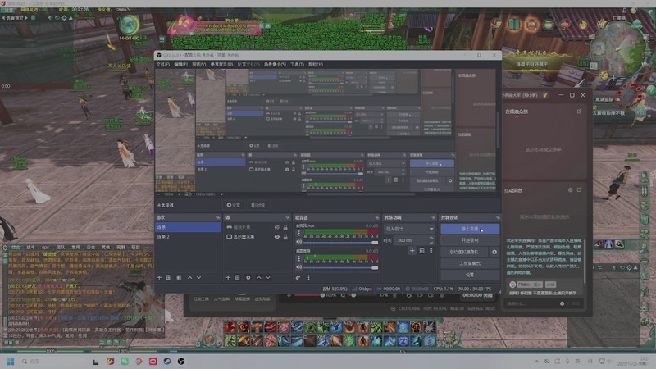Viewport: 656px width, 369px height.
Task: Open Windows Start menu
Action: pos(11,361)
